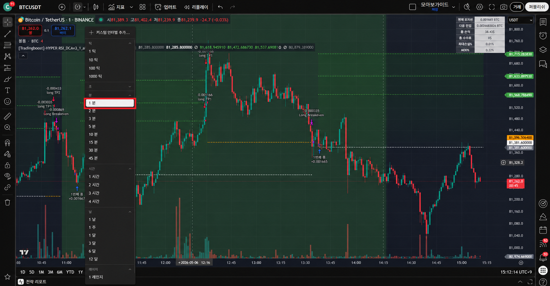Select the ruler measure tool
The width and height of the screenshot is (550, 286).
point(8,116)
